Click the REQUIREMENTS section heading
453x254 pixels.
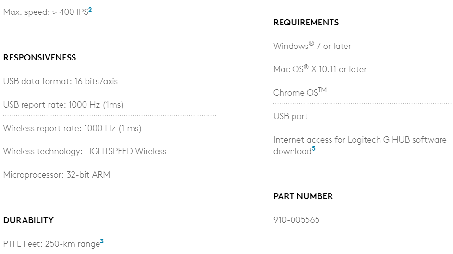(x=306, y=23)
